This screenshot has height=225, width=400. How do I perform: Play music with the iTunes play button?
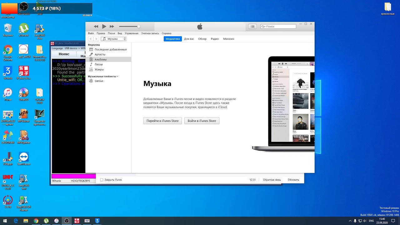coord(104,27)
